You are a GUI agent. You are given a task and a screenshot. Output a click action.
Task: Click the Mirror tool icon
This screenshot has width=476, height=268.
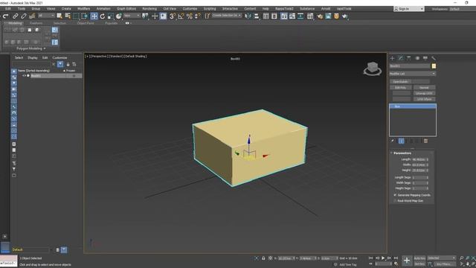pos(248,16)
